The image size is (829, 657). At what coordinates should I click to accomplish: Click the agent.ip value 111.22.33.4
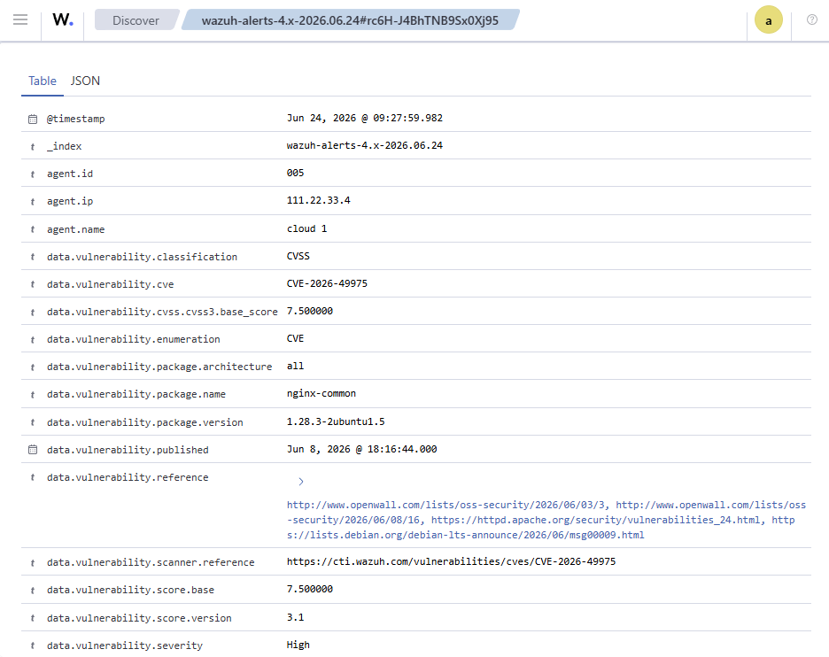(x=318, y=200)
